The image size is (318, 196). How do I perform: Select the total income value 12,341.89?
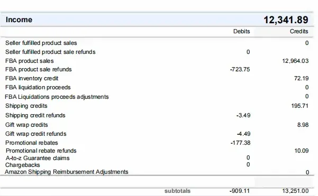coord(286,20)
